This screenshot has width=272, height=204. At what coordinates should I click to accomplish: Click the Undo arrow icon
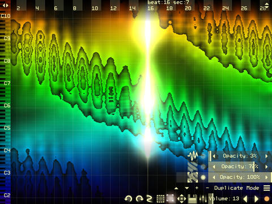[x=129, y=199]
